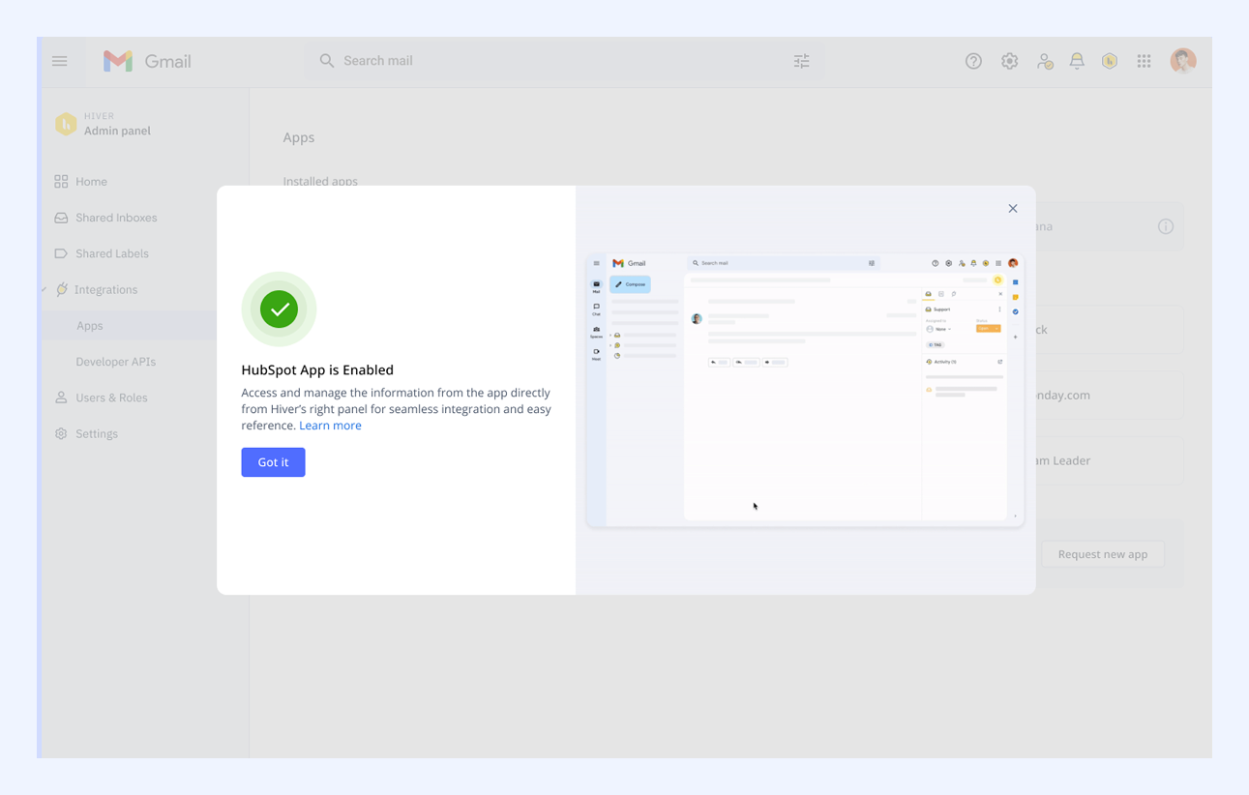
Task: Collapse the Integrations section chevron
Action: coord(45,290)
